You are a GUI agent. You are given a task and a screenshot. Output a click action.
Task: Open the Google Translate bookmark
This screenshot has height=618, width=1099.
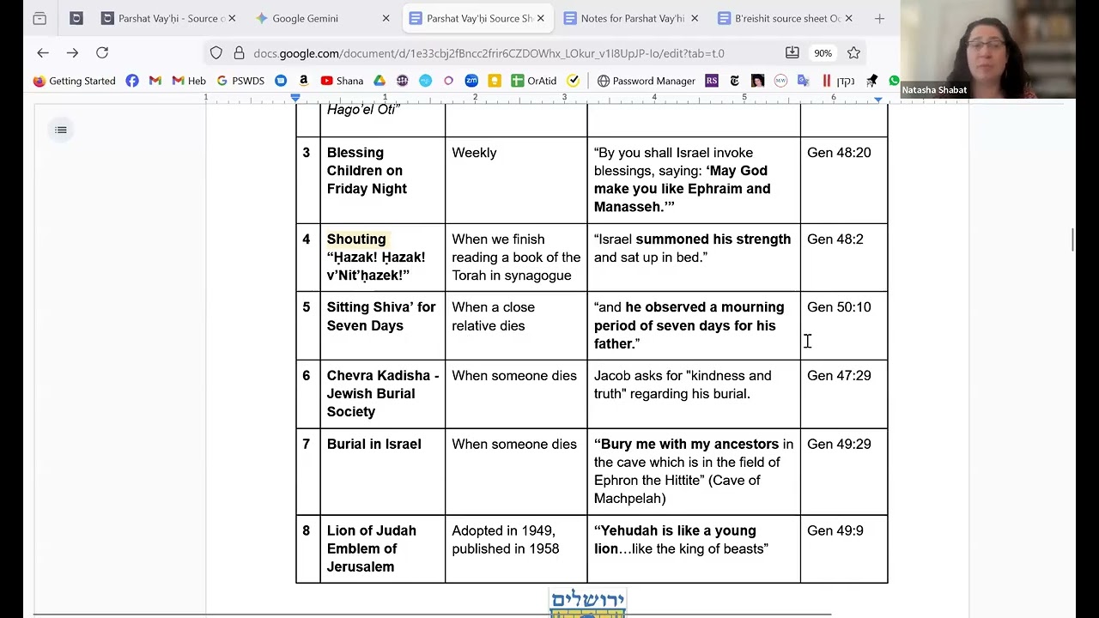pyautogui.click(x=804, y=81)
